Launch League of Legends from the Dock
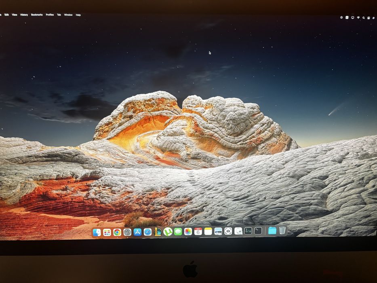 click(x=158, y=232)
